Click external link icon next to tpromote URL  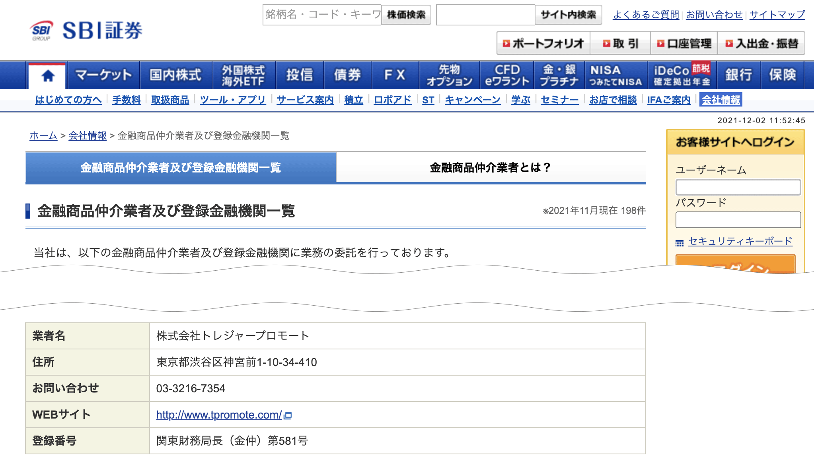[288, 415]
